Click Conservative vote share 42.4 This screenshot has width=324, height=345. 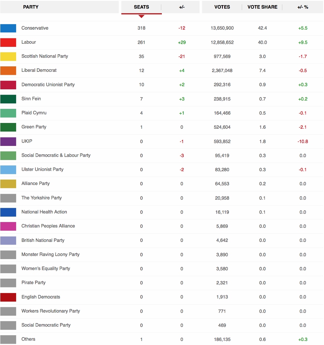(262, 28)
